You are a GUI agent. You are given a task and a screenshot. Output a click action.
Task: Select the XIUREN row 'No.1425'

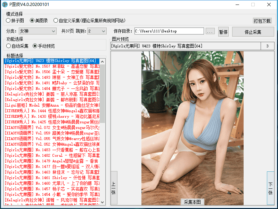51,122
